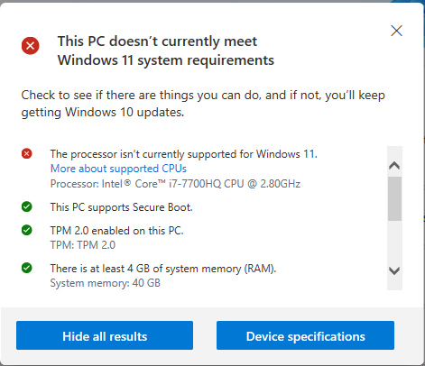Click the scrollbar up arrow in results list
The image size is (425, 366).
click(x=394, y=165)
